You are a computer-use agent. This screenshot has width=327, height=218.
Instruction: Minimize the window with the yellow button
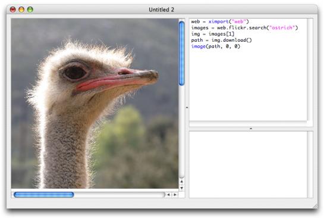point(21,10)
